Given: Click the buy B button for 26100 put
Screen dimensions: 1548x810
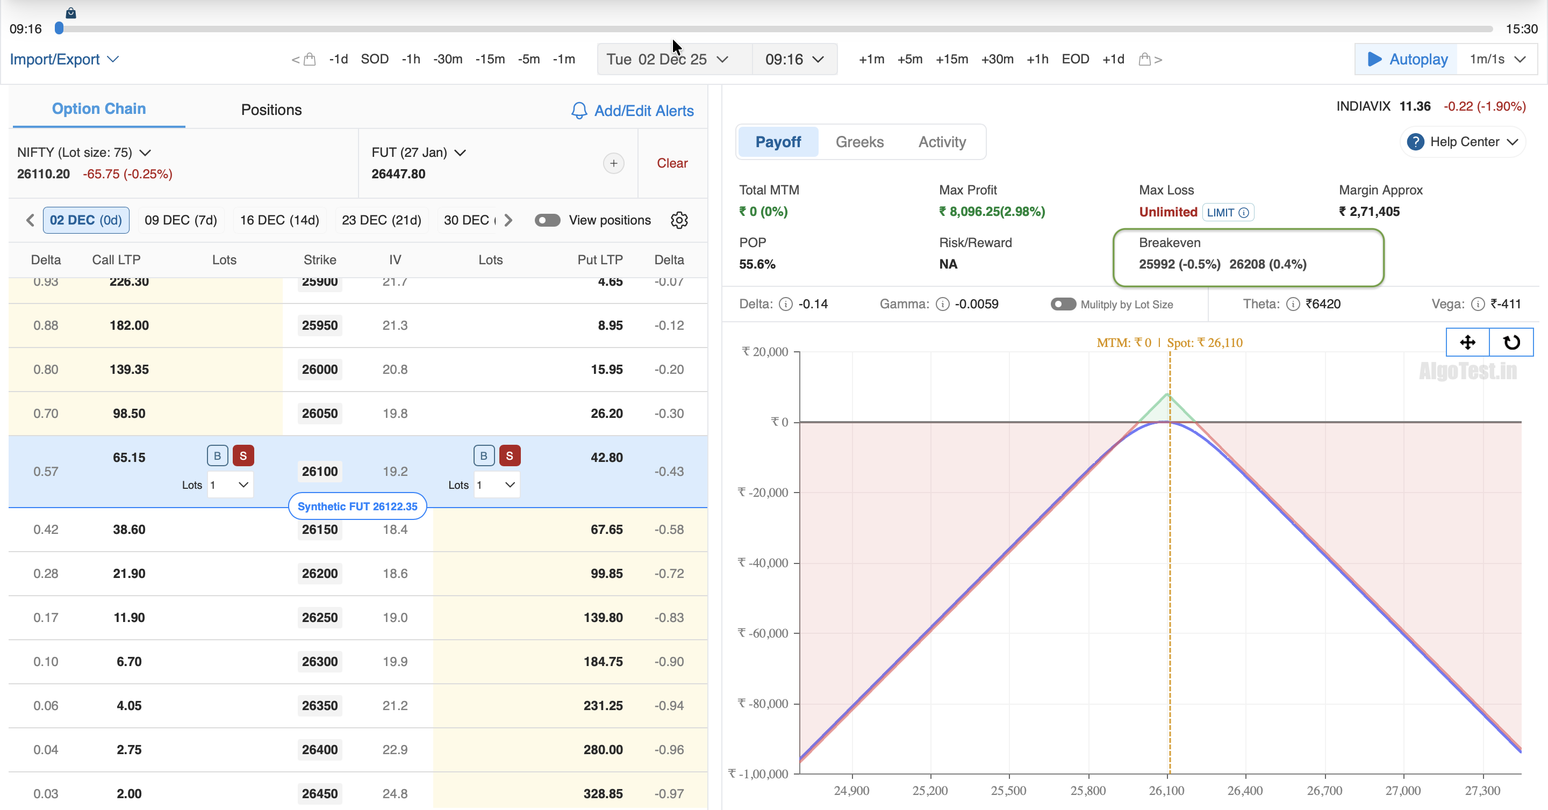Looking at the screenshot, I should pyautogui.click(x=483, y=455).
